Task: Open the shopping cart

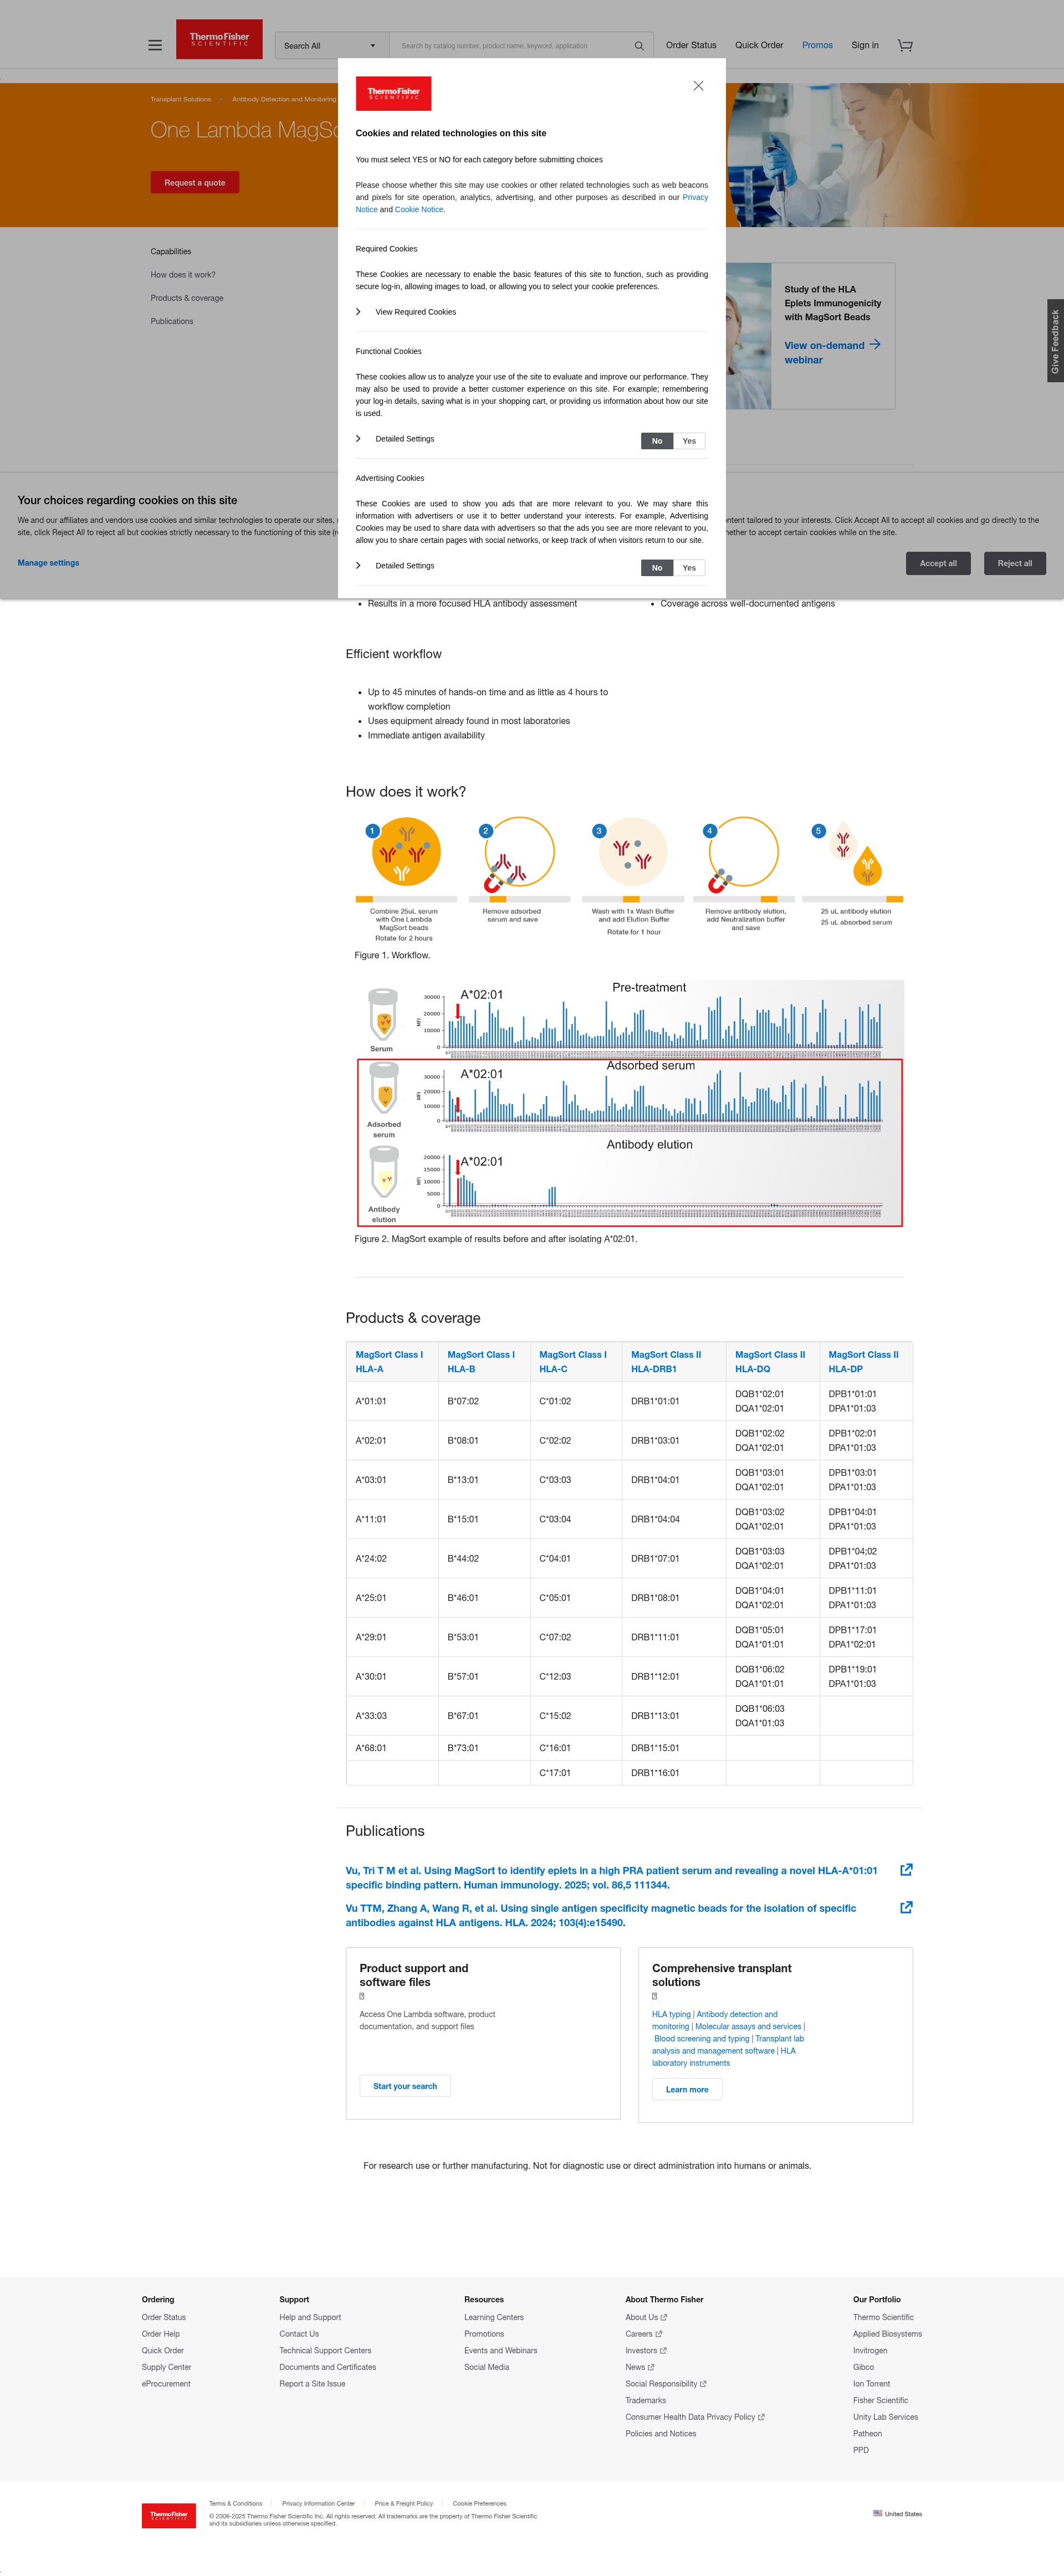Action: (905, 45)
